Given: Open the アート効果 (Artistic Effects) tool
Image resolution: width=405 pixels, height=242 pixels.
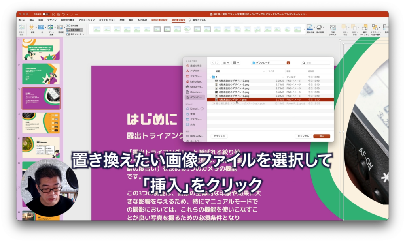Looking at the screenshot, I should pos(51,27).
